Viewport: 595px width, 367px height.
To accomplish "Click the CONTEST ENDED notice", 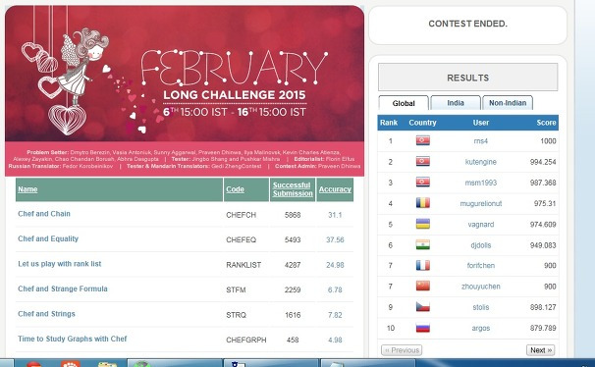I will (468, 24).
